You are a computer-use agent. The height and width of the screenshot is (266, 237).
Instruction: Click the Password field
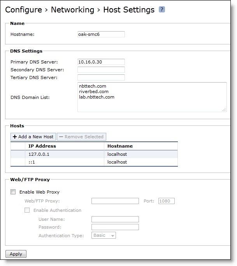(x=115, y=227)
